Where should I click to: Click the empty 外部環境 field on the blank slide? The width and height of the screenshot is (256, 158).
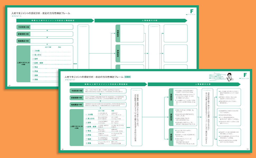51,27
